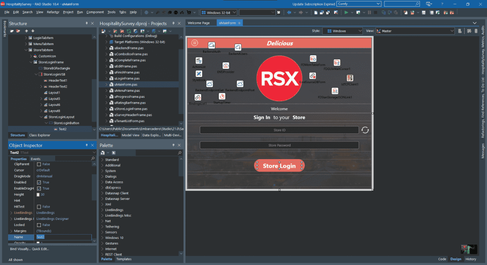The width and height of the screenshot is (487, 265).
Task: Click the Quick Edit link
Action: [x=40, y=249]
